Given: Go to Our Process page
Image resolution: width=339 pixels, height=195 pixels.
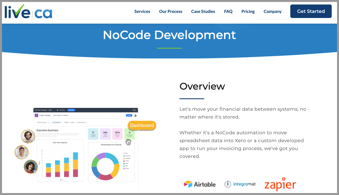Looking at the screenshot, I should [x=170, y=12].
